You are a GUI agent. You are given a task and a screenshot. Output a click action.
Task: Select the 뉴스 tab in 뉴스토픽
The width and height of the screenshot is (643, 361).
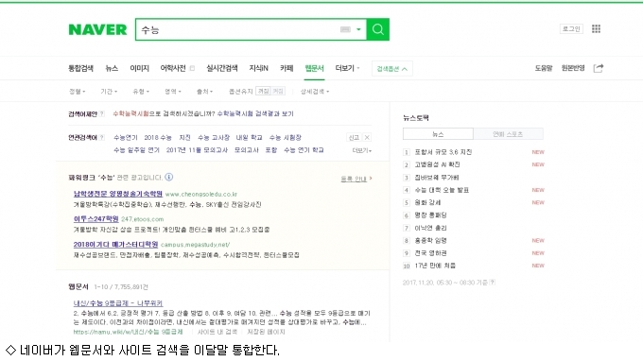(x=438, y=134)
